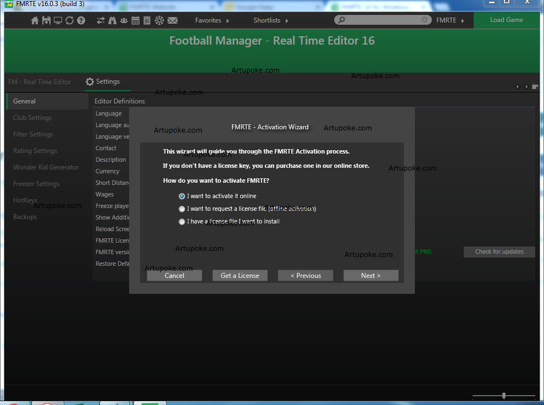
Task: Select 'I have a license file' option
Action: point(182,221)
